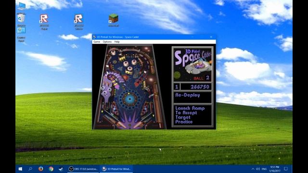Viewport: 308px width, 173px height.
Task: Open the Windows Start menu
Action: pyautogui.click(x=20, y=169)
